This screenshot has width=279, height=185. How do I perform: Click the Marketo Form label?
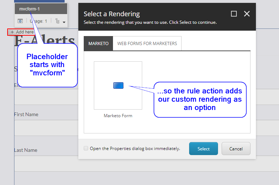(118, 116)
